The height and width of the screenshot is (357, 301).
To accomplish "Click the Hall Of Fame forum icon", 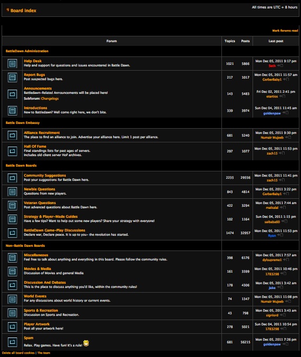I will 12,151.
